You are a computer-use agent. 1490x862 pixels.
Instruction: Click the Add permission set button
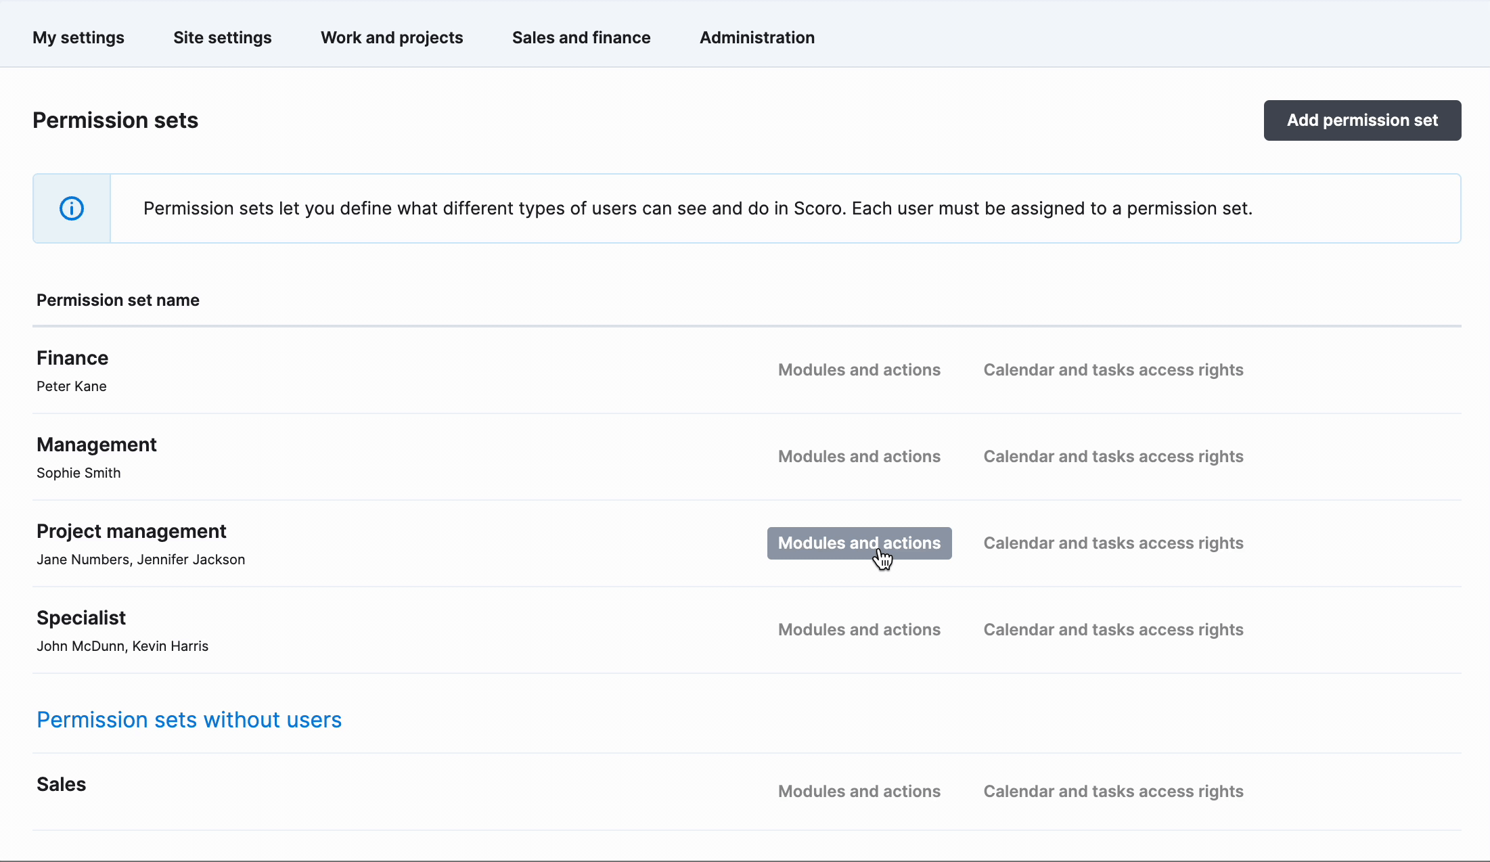pos(1362,120)
